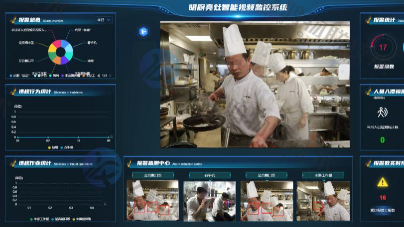Screen dimensions: 404x227
Task: Toggle the blue 后厨"鼠患" legend item in 报警总览
Action: (19, 76)
